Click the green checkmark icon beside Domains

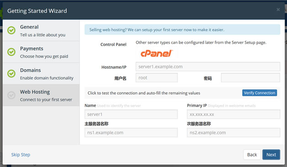pyautogui.click(x=11, y=74)
